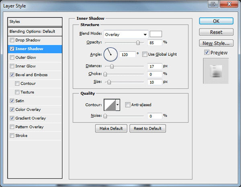Open the Stroke settings panel
The width and height of the screenshot is (241, 187).
click(21, 136)
